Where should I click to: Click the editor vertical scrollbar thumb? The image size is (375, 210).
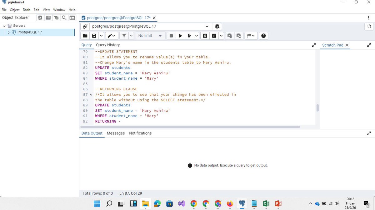point(317,108)
